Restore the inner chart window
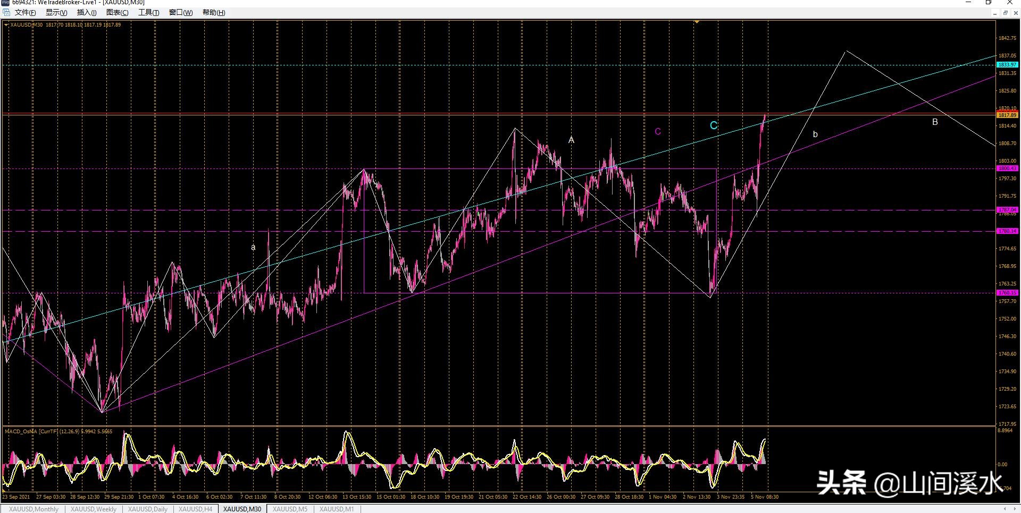 [1006, 13]
